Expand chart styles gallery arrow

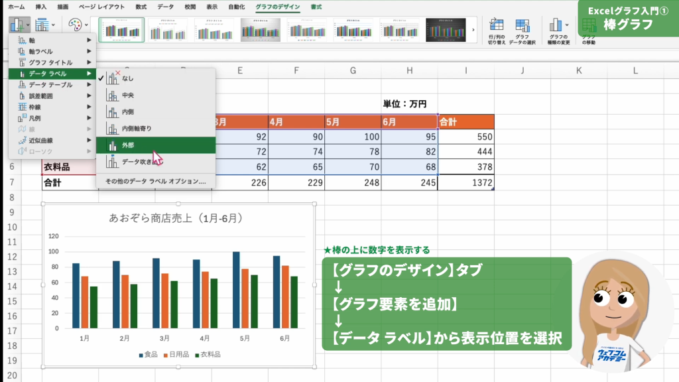[473, 29]
